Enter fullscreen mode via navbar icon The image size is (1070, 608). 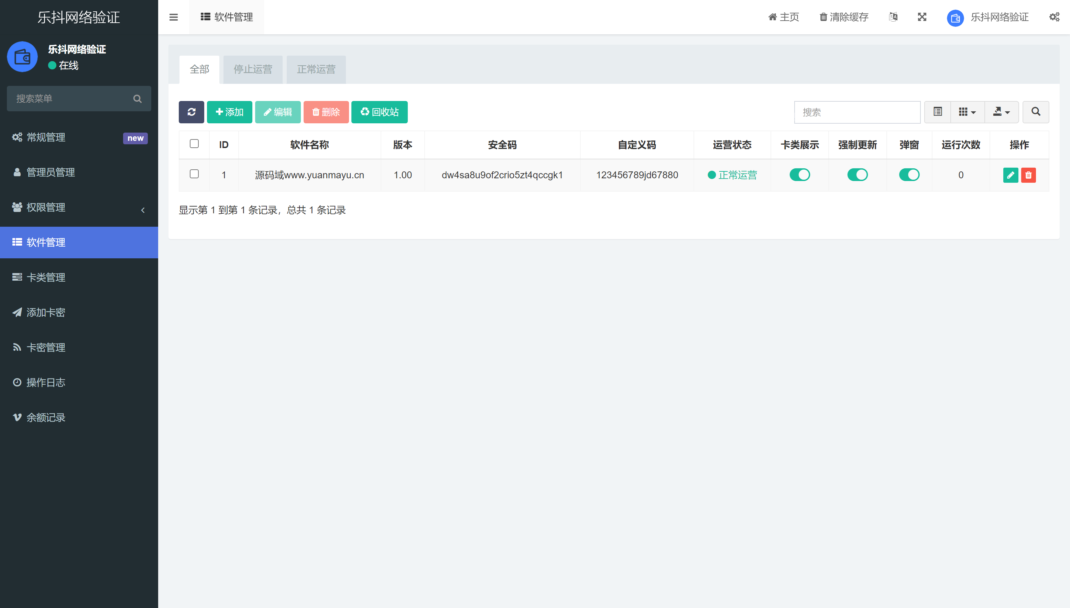tap(922, 17)
